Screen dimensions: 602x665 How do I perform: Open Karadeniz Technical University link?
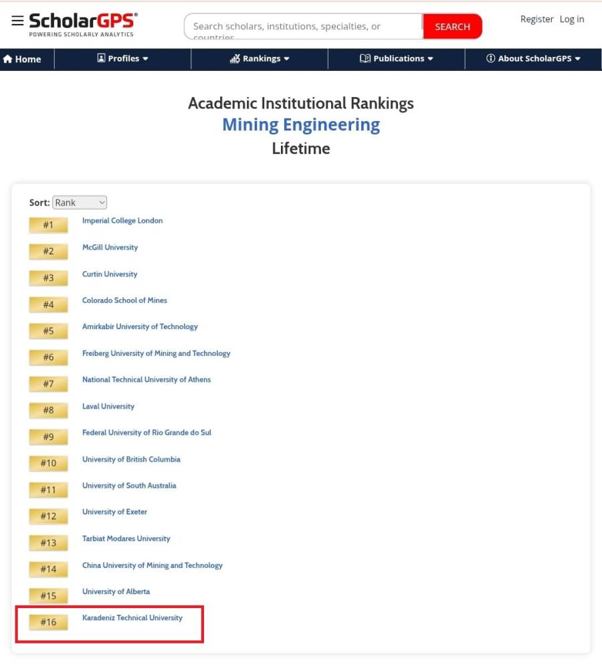[x=132, y=618]
